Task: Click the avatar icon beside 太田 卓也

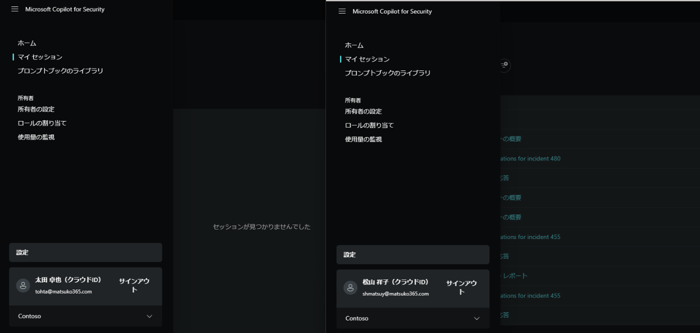Action: pyautogui.click(x=23, y=285)
